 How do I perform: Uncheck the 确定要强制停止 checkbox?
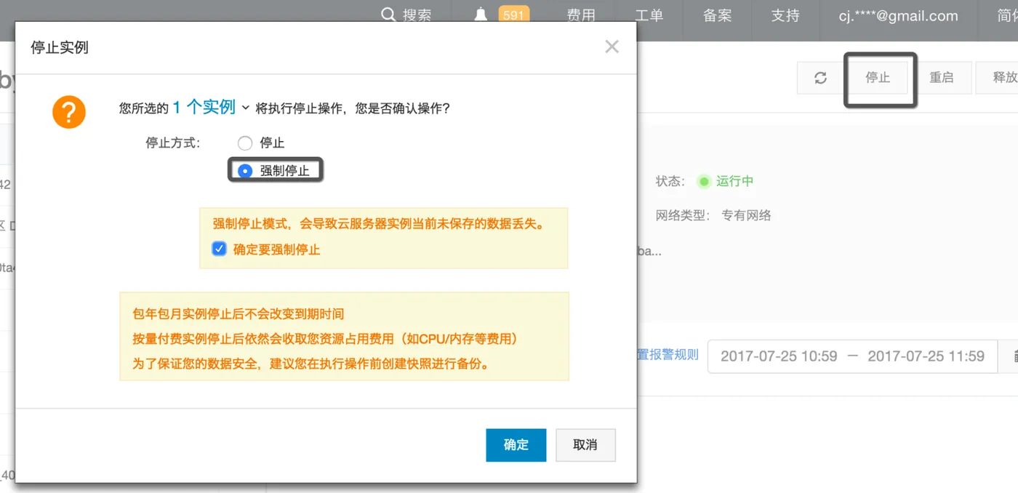[219, 249]
